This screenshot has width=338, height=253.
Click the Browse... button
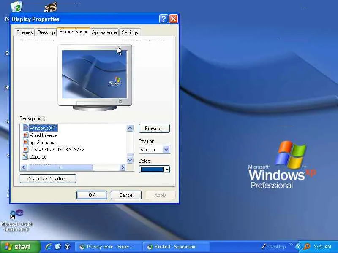click(154, 129)
